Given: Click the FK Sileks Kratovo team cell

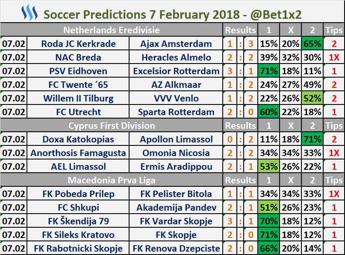Looking at the screenshot, I should (79, 235).
